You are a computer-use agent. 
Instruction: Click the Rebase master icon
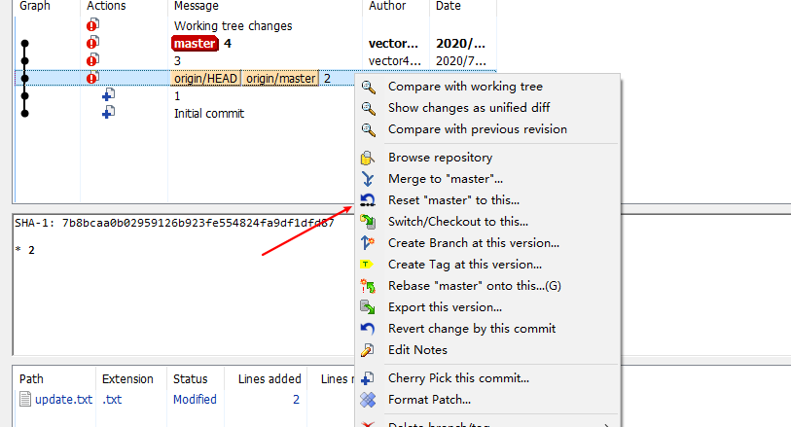368,286
